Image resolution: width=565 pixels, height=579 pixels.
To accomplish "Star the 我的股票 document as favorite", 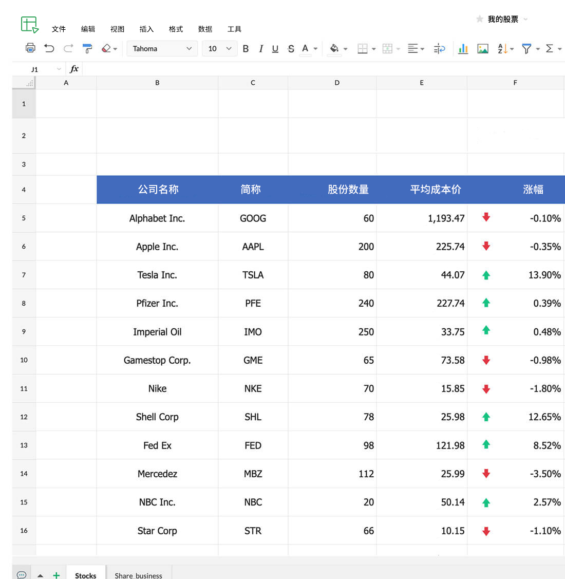I will 479,19.
